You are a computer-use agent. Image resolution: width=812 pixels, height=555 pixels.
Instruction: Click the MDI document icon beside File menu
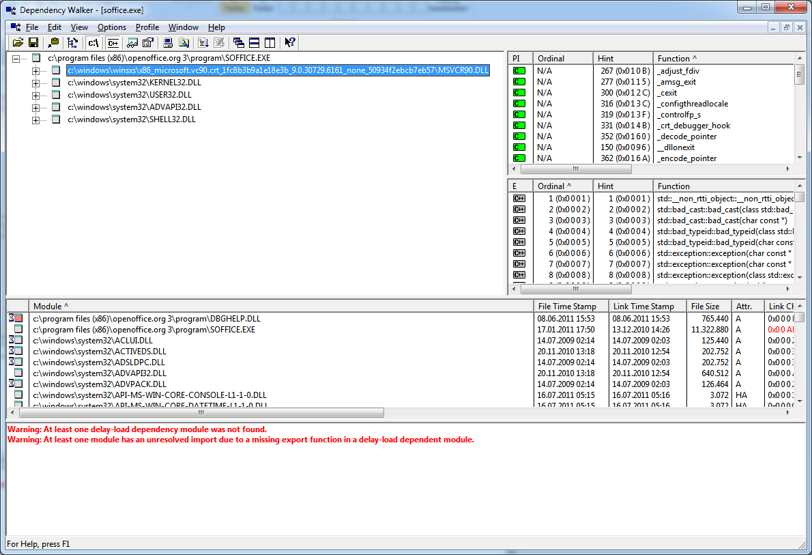(16, 27)
